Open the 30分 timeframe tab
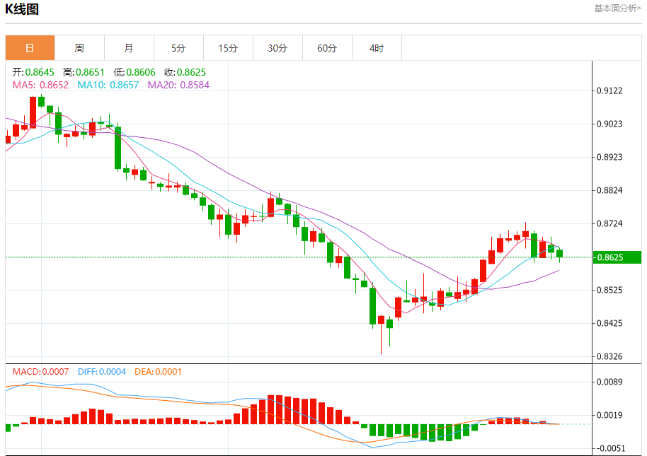 coord(277,48)
